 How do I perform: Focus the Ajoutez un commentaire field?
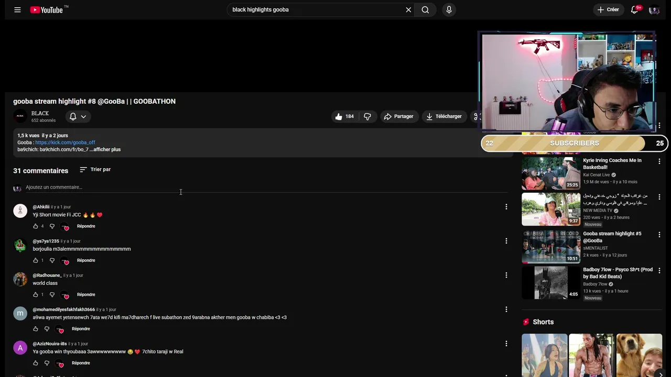coord(266,187)
